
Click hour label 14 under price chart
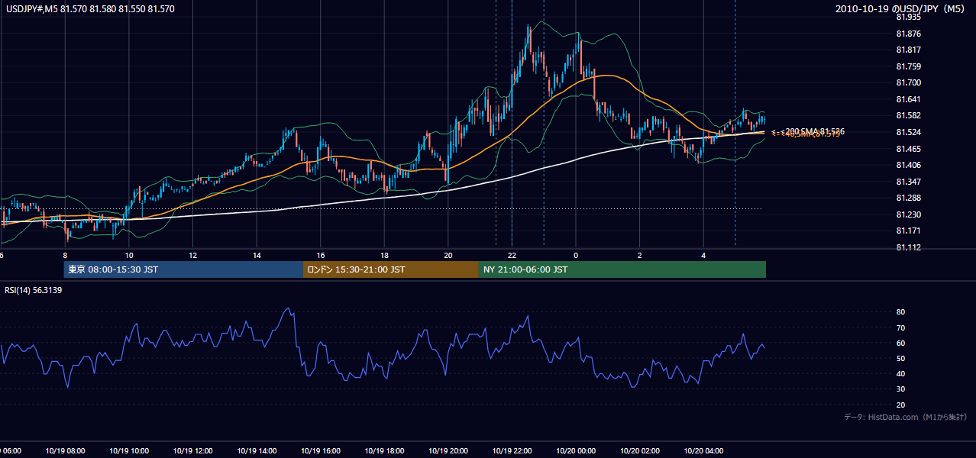257,256
